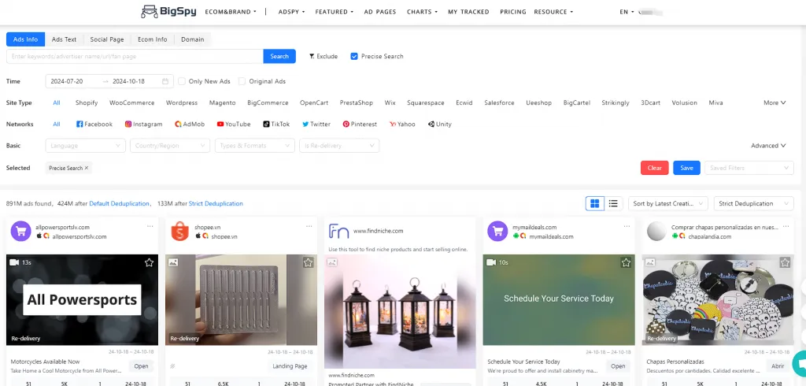The width and height of the screenshot is (806, 386).
Task: Switch to the Ads Text tab
Action: [65, 39]
